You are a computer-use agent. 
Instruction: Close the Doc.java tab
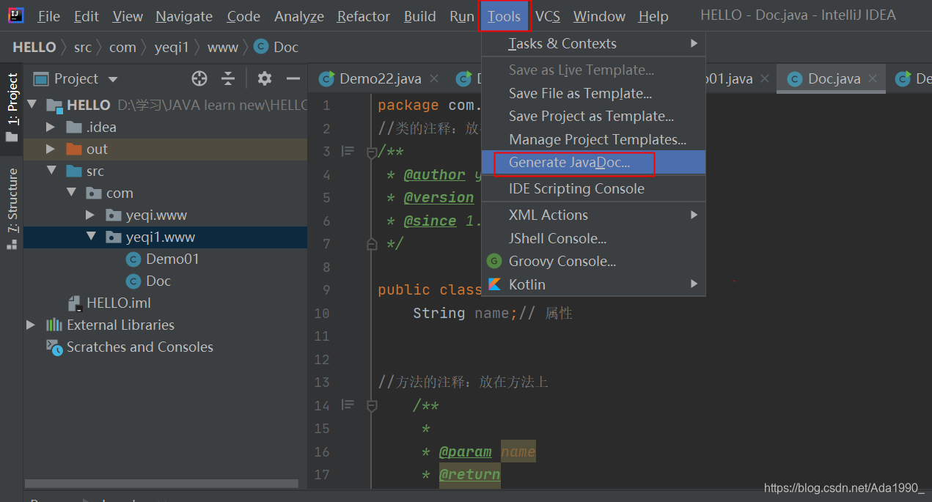873,78
